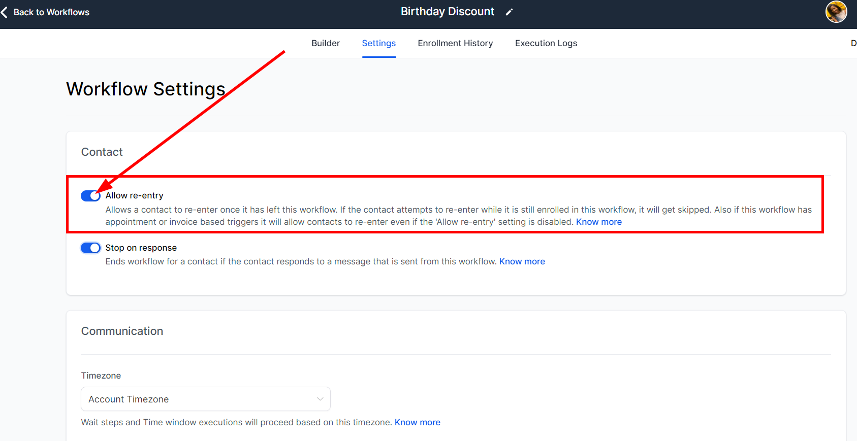Select the Settings tab

pos(378,43)
